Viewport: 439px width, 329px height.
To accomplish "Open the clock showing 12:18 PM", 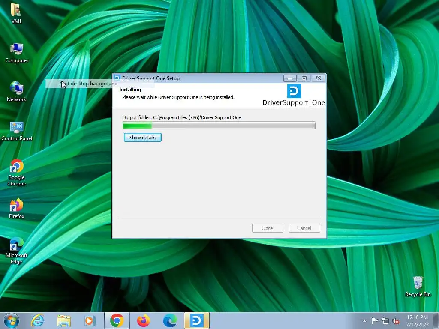I will pos(417,320).
